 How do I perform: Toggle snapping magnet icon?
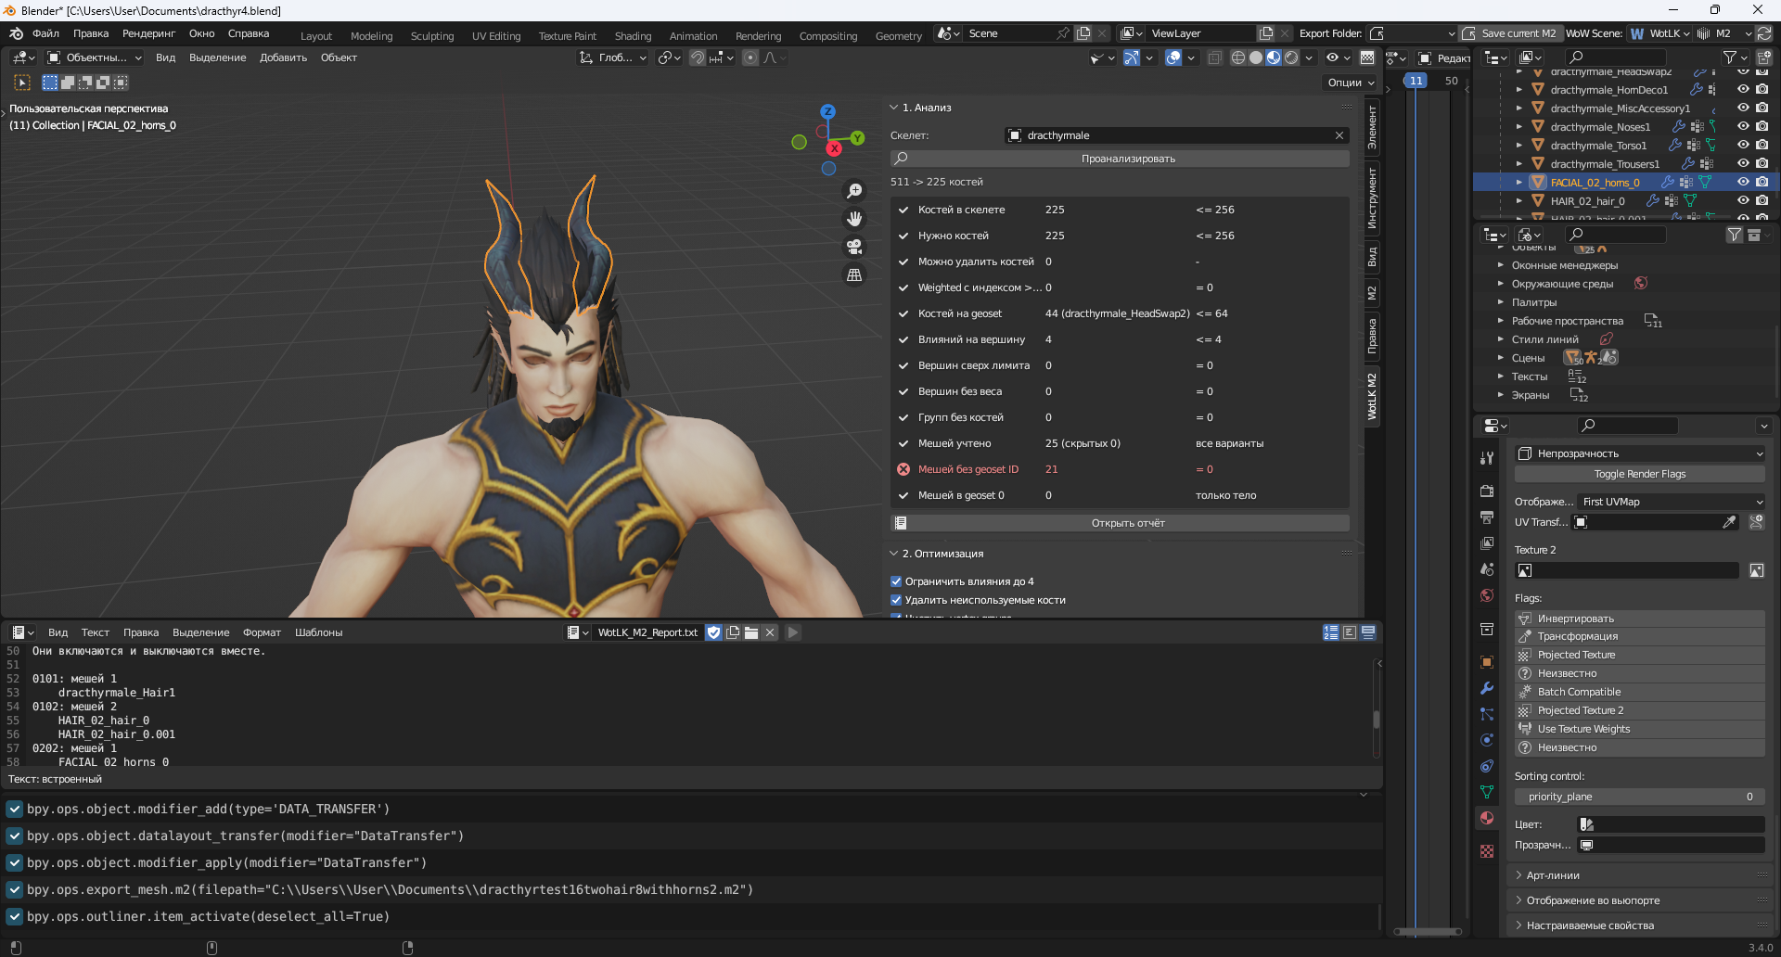698,57
